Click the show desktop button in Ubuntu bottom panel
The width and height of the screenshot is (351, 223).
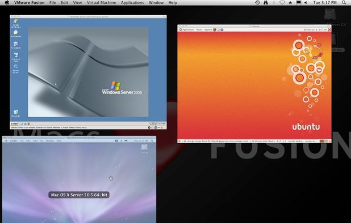coord(179,141)
